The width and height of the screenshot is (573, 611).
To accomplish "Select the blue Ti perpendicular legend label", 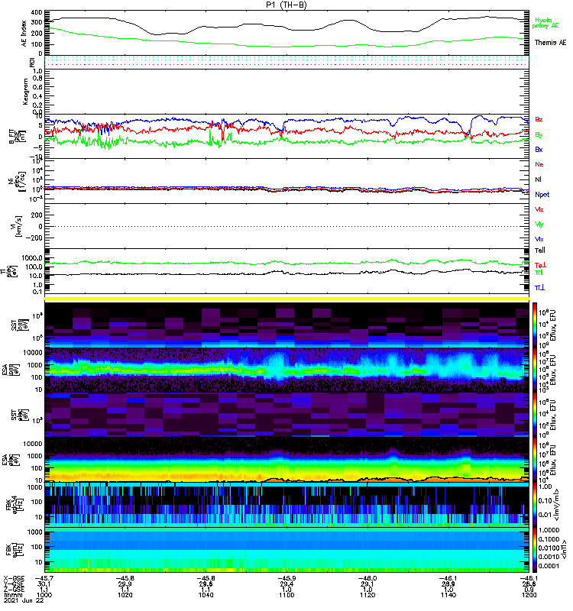I will click(539, 288).
